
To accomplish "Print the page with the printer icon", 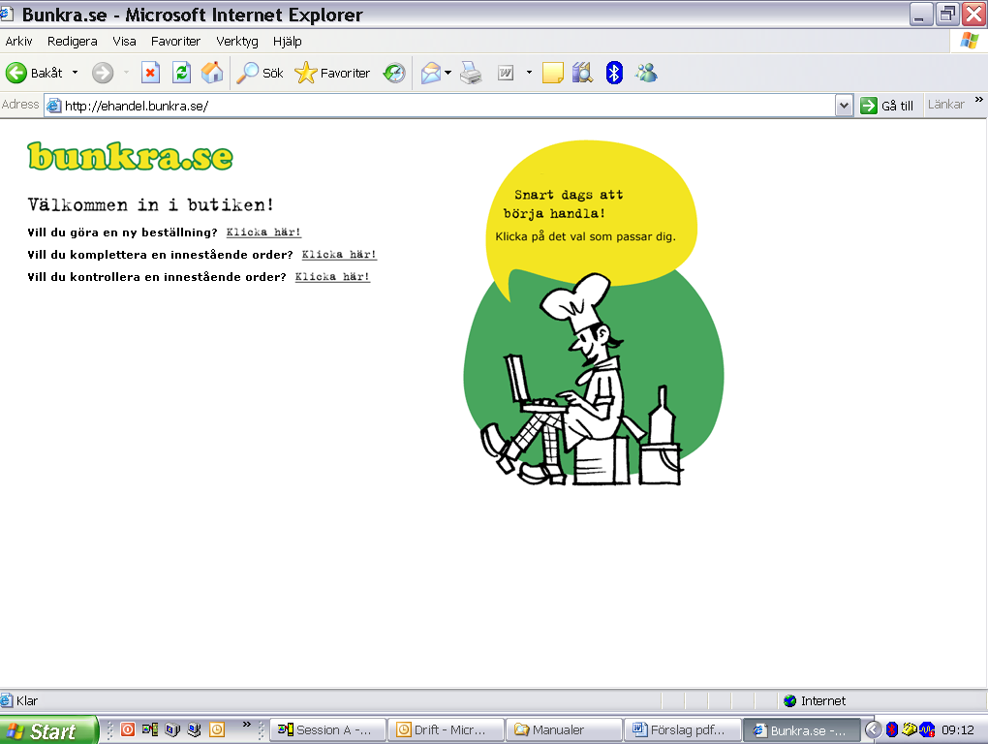I will click(x=471, y=73).
